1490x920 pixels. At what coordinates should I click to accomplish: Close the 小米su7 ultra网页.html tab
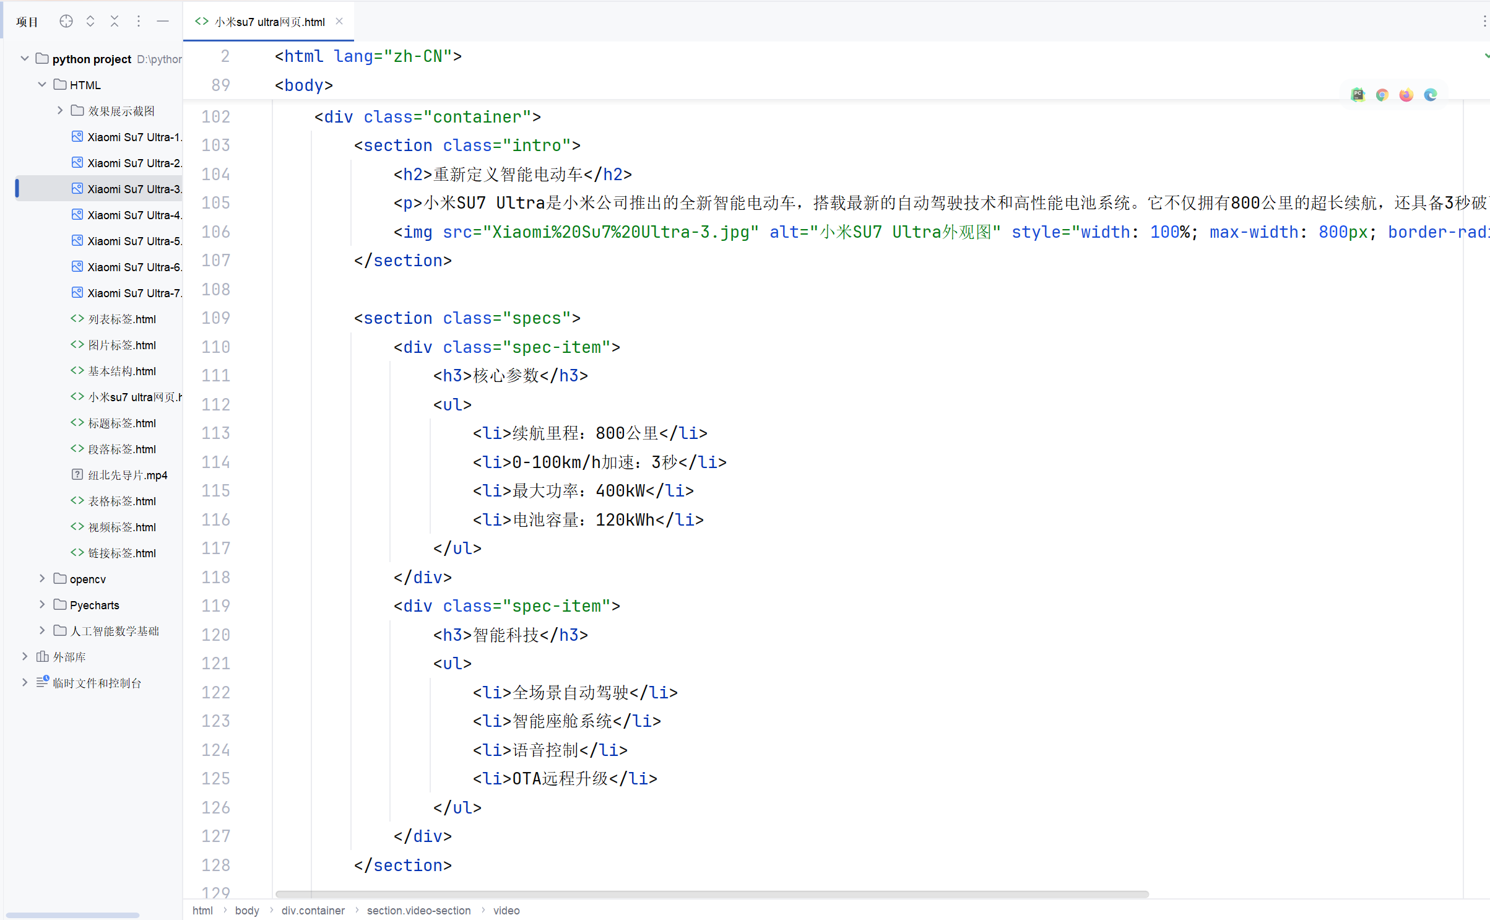(339, 22)
